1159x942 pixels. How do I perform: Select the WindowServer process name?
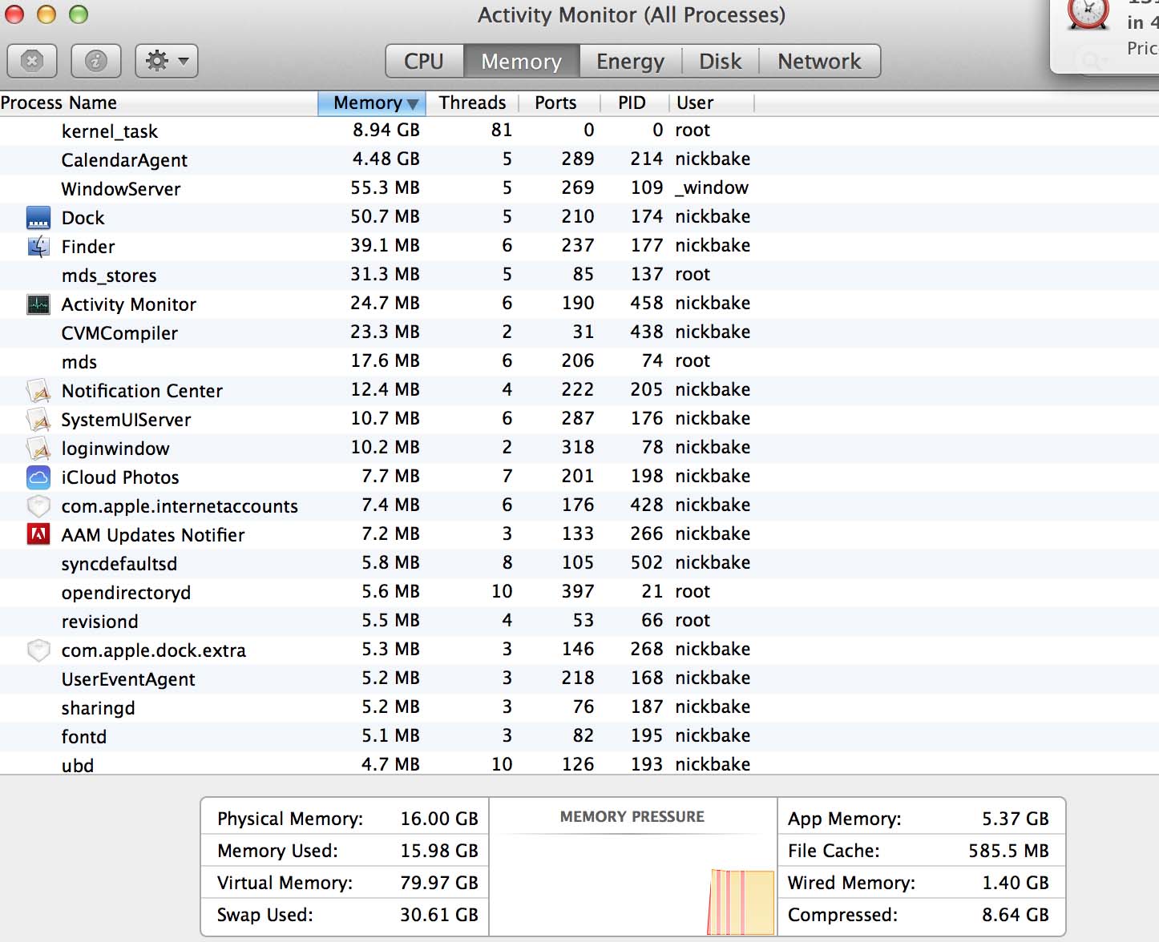(121, 189)
